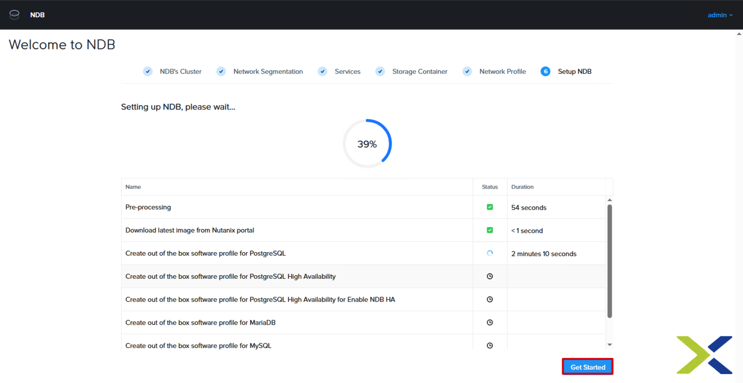
Task: Click the task list scroll-up arrow
Action: (x=609, y=200)
